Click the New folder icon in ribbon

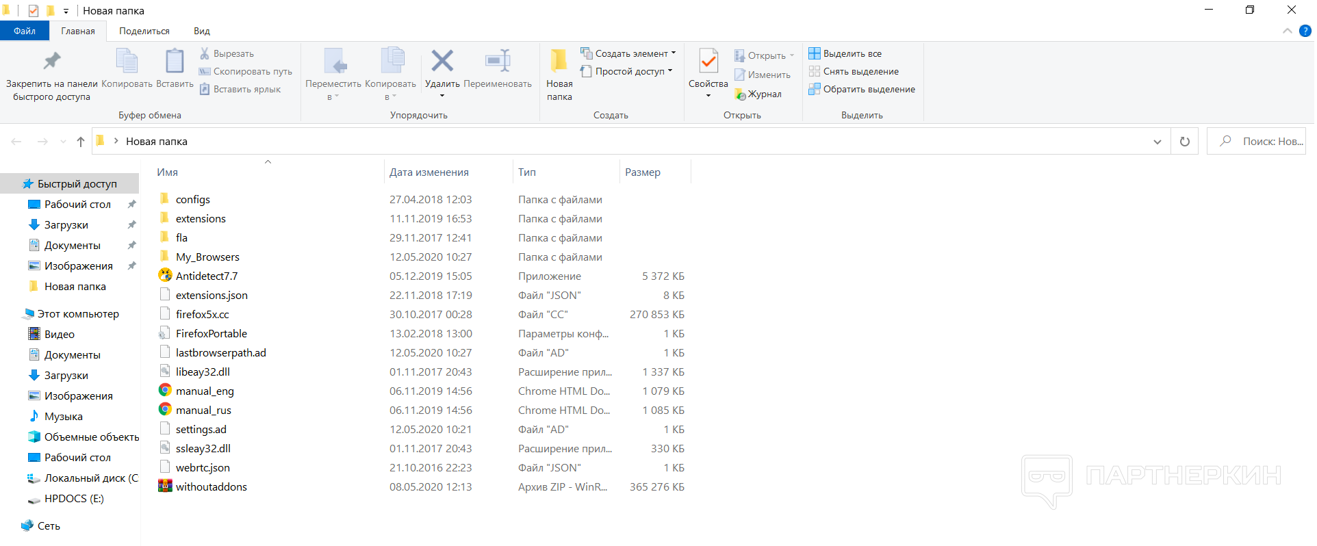(559, 61)
